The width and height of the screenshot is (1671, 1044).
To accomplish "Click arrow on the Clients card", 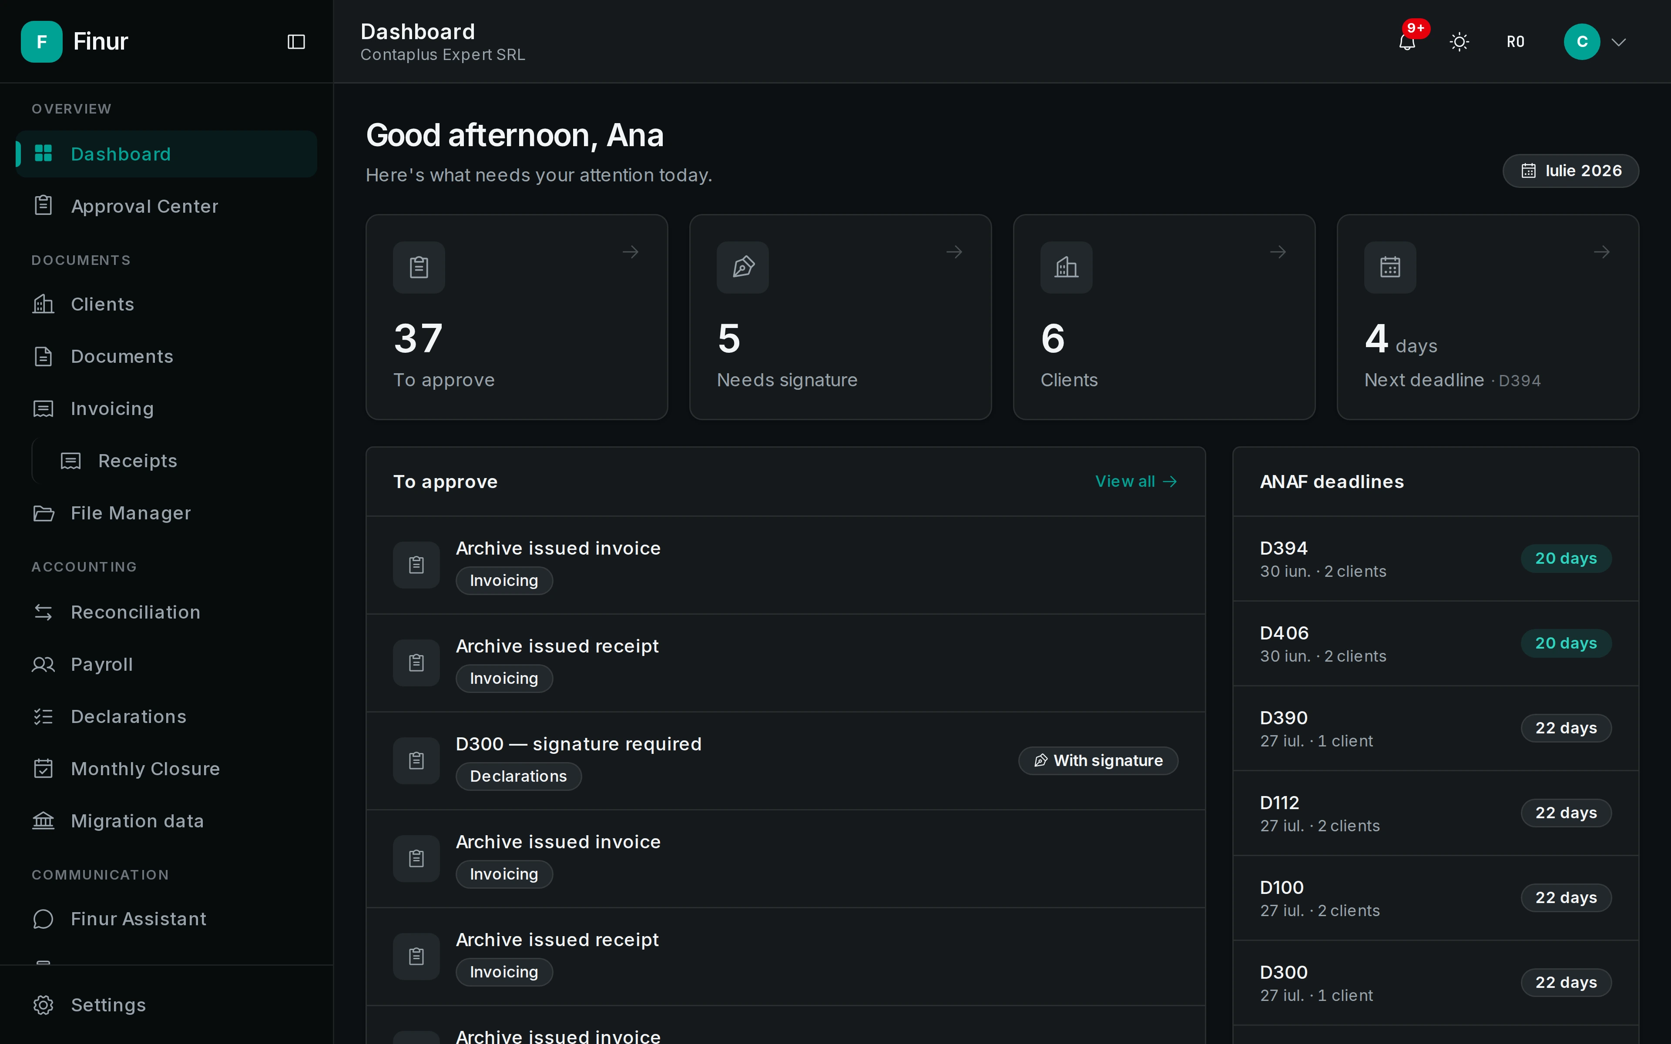I will click(1278, 252).
